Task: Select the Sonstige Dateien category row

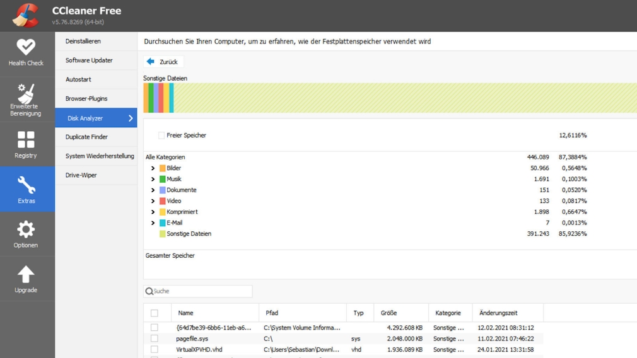Action: click(390, 234)
